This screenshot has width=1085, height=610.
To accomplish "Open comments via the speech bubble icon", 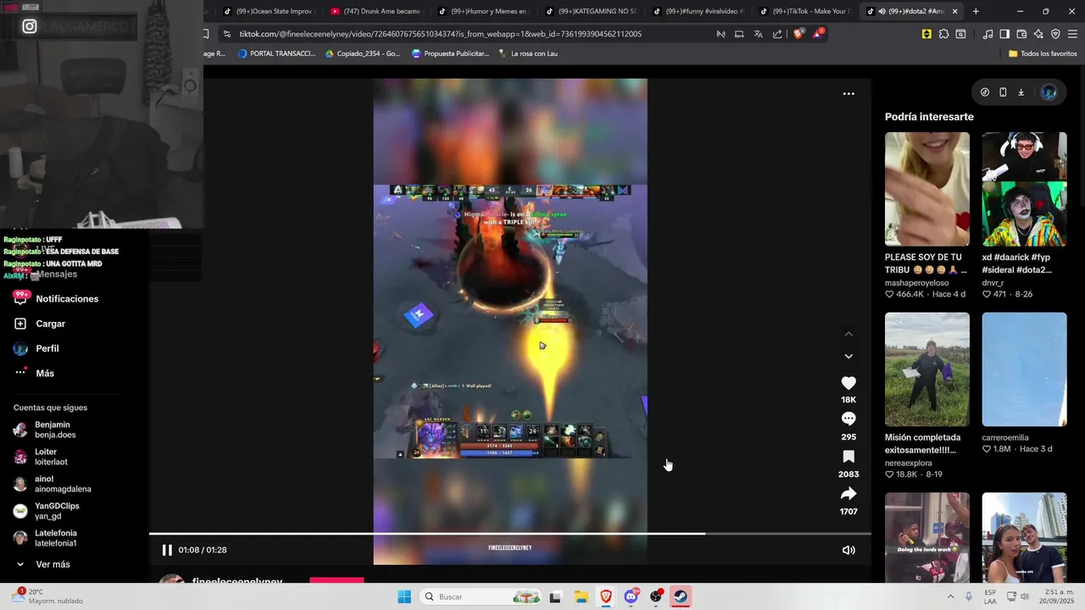I will pos(849,419).
